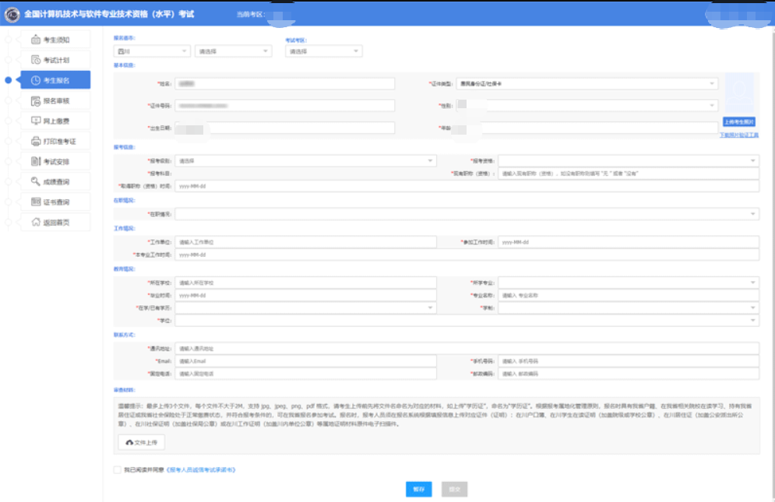775x502 pixels.
Task: Click the 工作单位 input field
Action: [x=305, y=242]
